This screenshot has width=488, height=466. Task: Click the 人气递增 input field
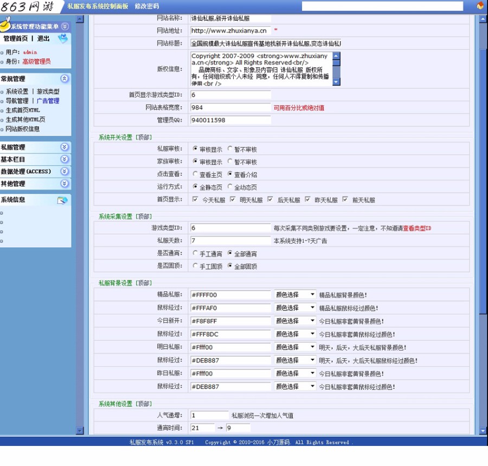coord(209,415)
